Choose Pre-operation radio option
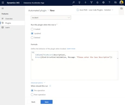The image size is (125, 105). coord(32,91)
